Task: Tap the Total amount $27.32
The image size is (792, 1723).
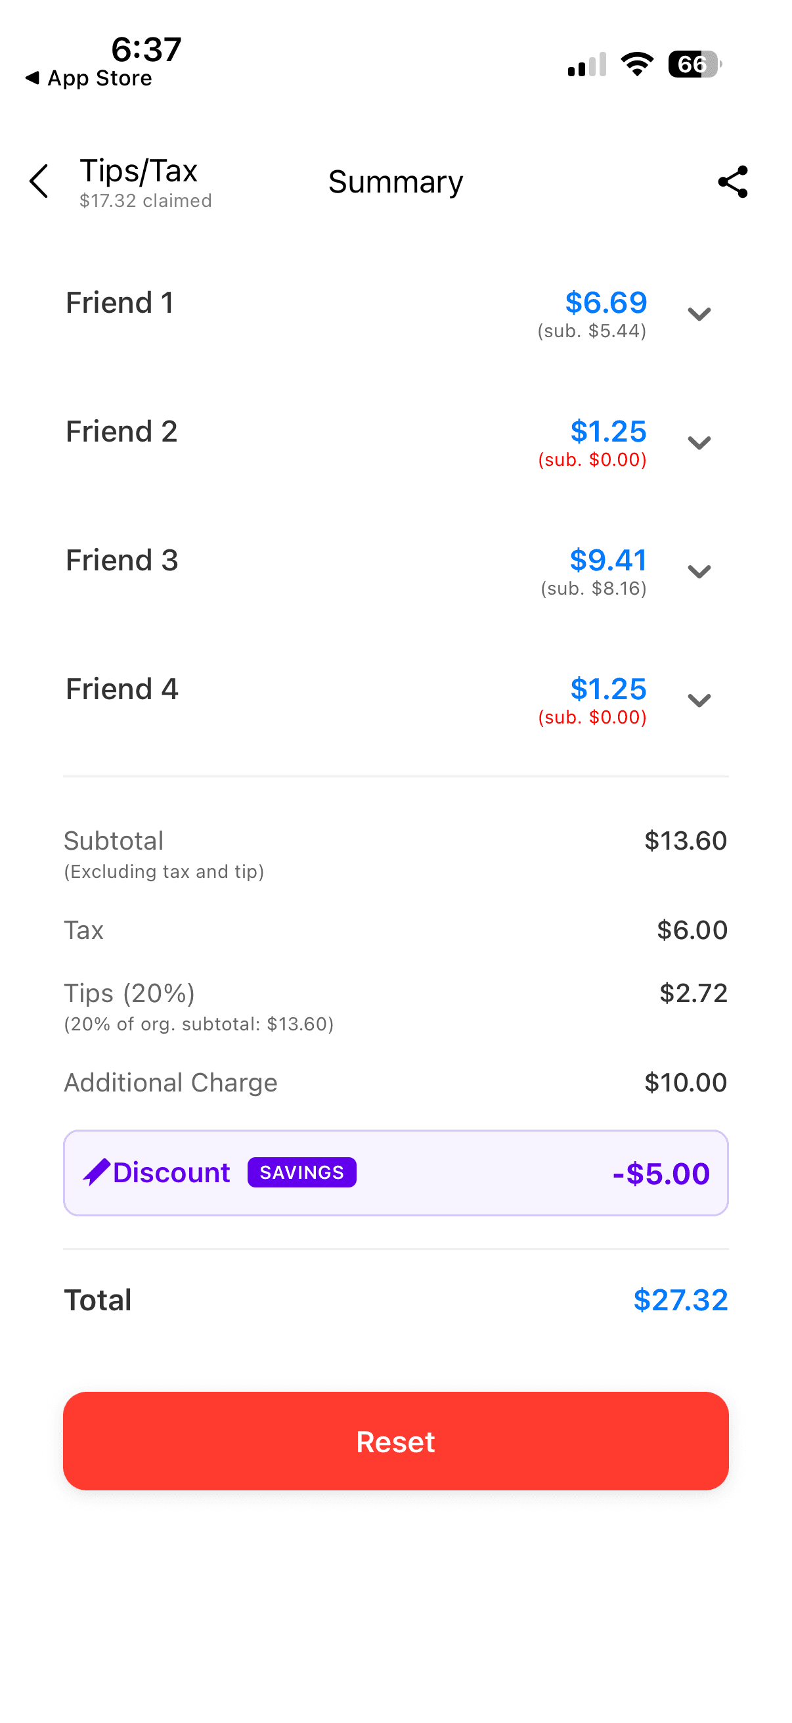Action: (680, 1300)
